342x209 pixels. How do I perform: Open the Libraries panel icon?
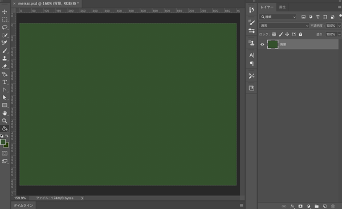tap(251, 88)
